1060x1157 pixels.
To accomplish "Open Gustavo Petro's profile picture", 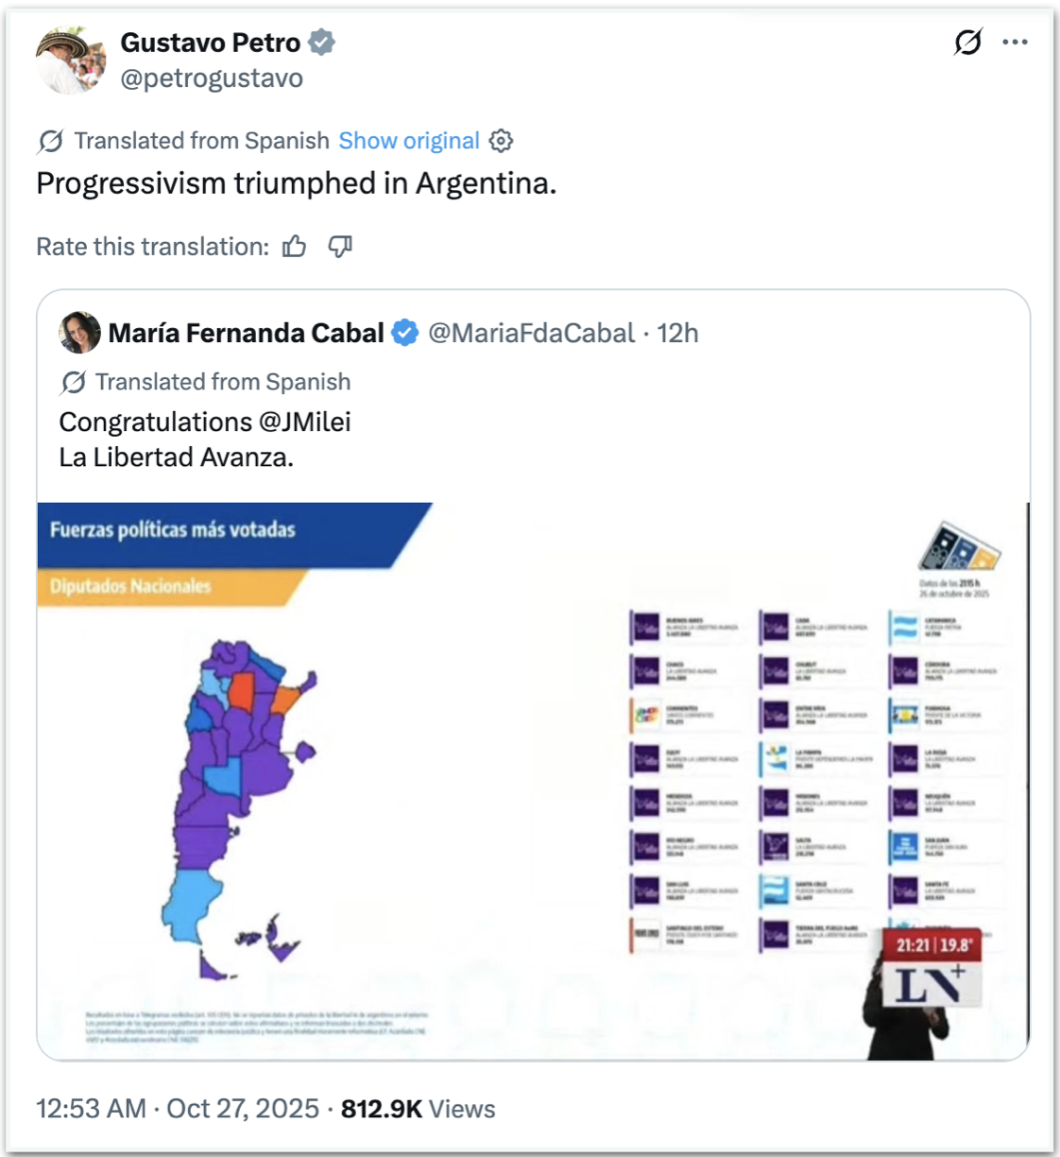I will [x=71, y=60].
